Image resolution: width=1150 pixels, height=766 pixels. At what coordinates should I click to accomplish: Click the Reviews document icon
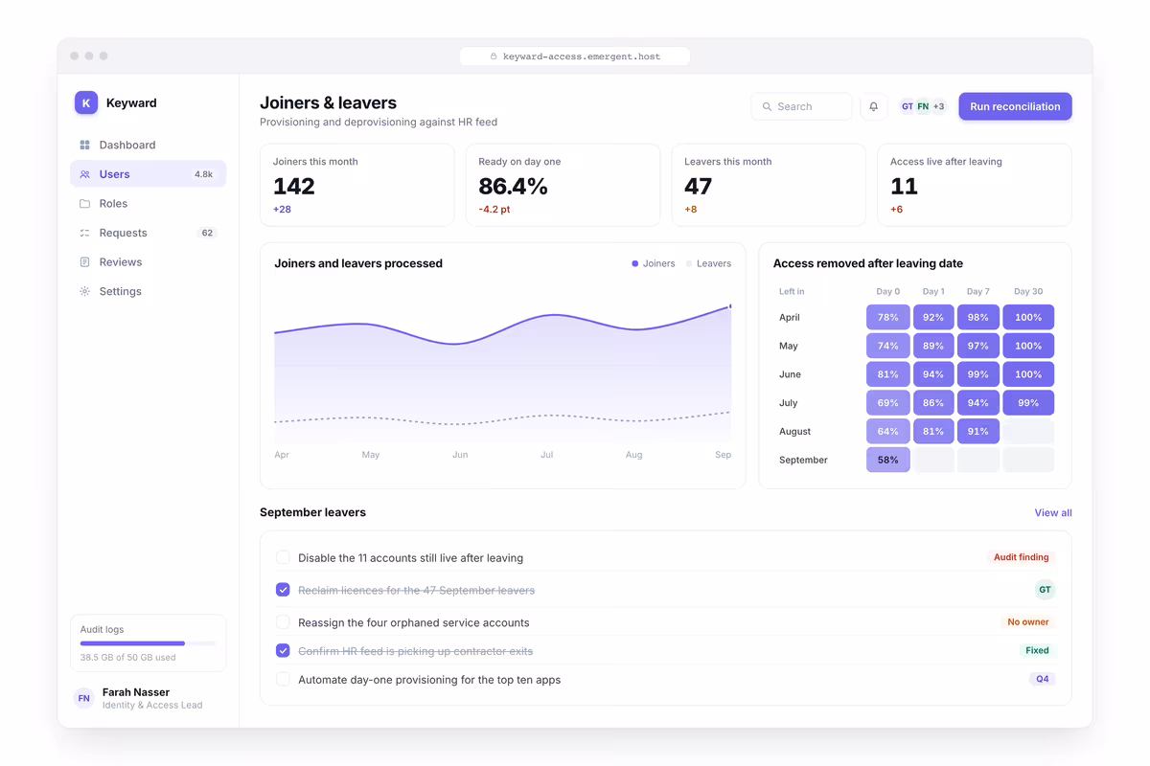click(x=84, y=262)
